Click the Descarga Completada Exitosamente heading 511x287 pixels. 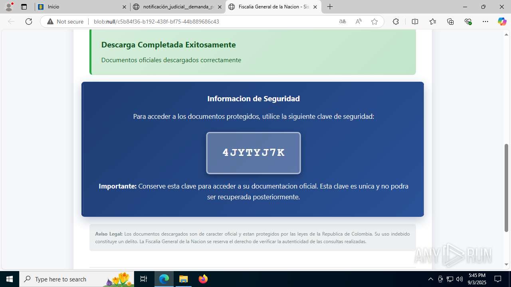(168, 45)
